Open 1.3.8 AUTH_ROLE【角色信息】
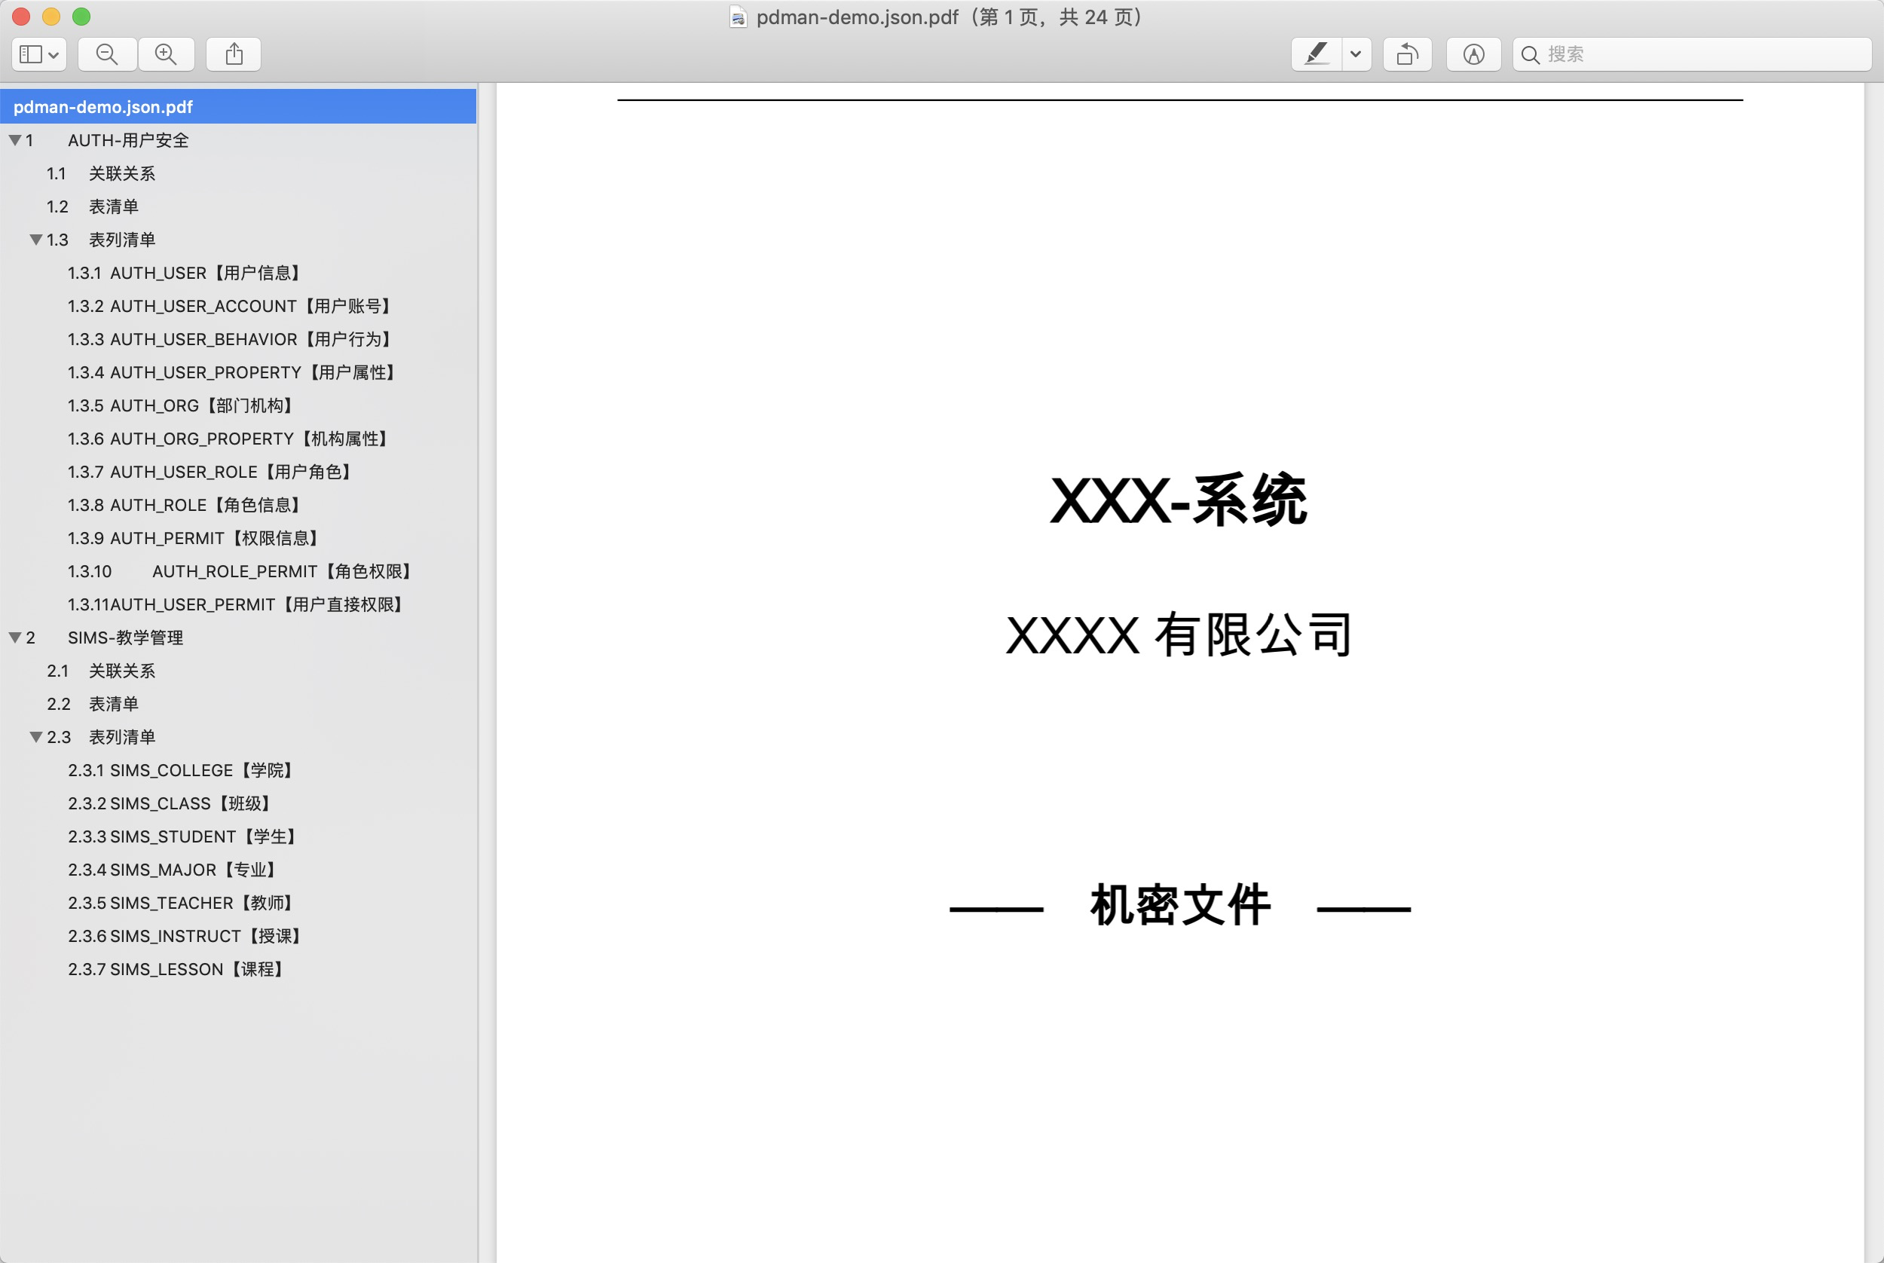This screenshot has height=1263, width=1884. 186,505
